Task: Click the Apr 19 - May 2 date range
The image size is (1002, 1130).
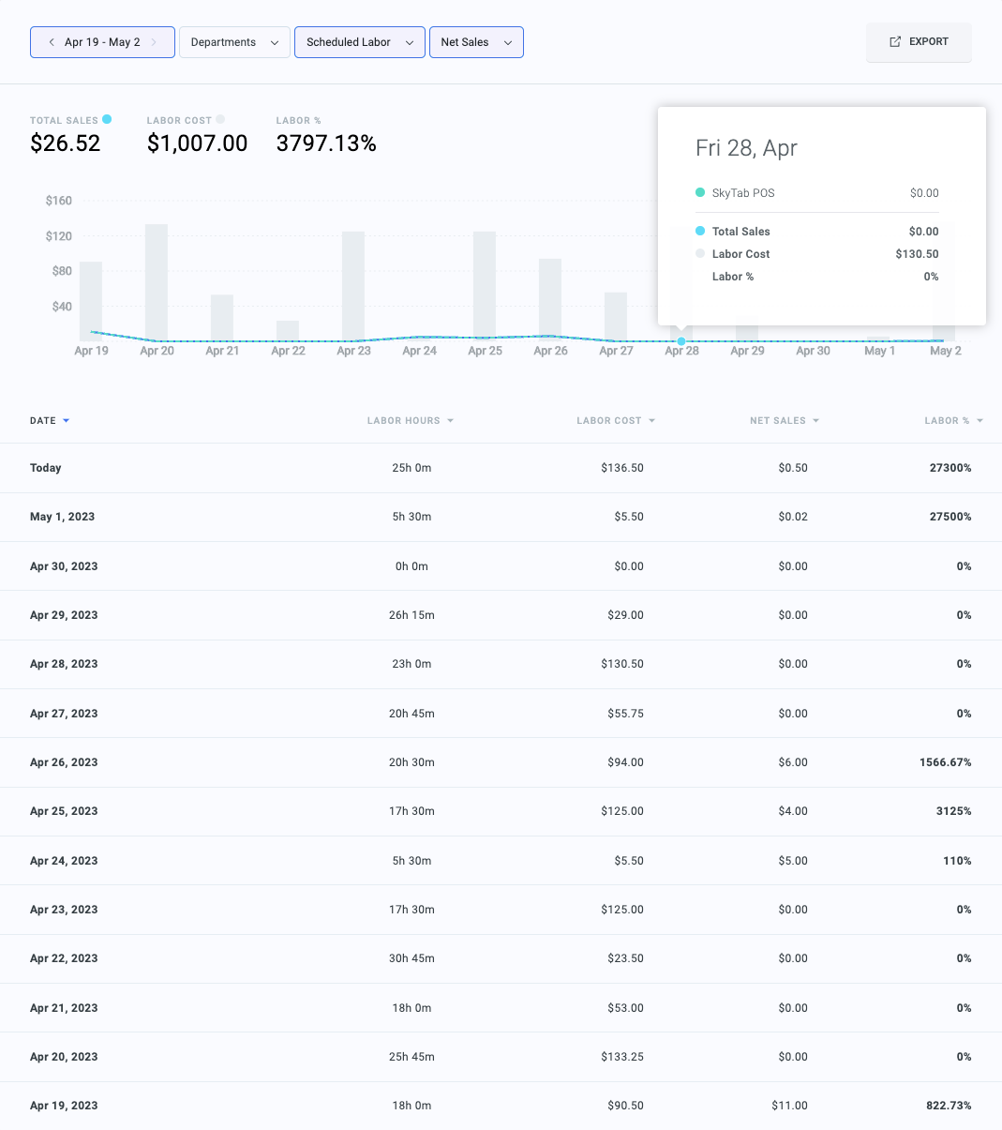Action: pos(102,42)
